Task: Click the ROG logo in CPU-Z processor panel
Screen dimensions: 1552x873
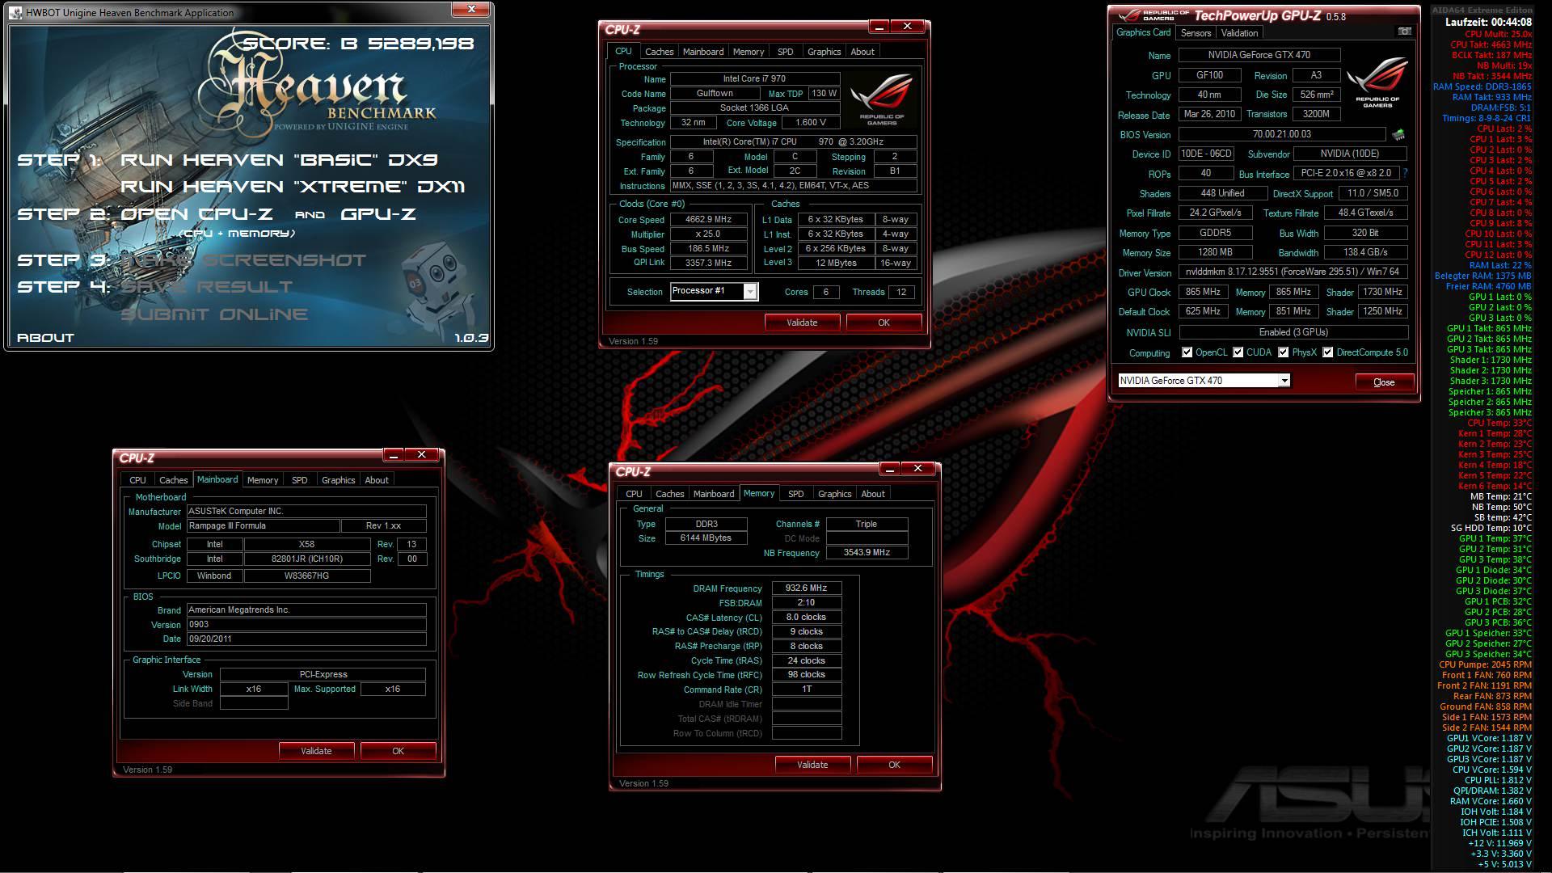Action: (x=882, y=99)
